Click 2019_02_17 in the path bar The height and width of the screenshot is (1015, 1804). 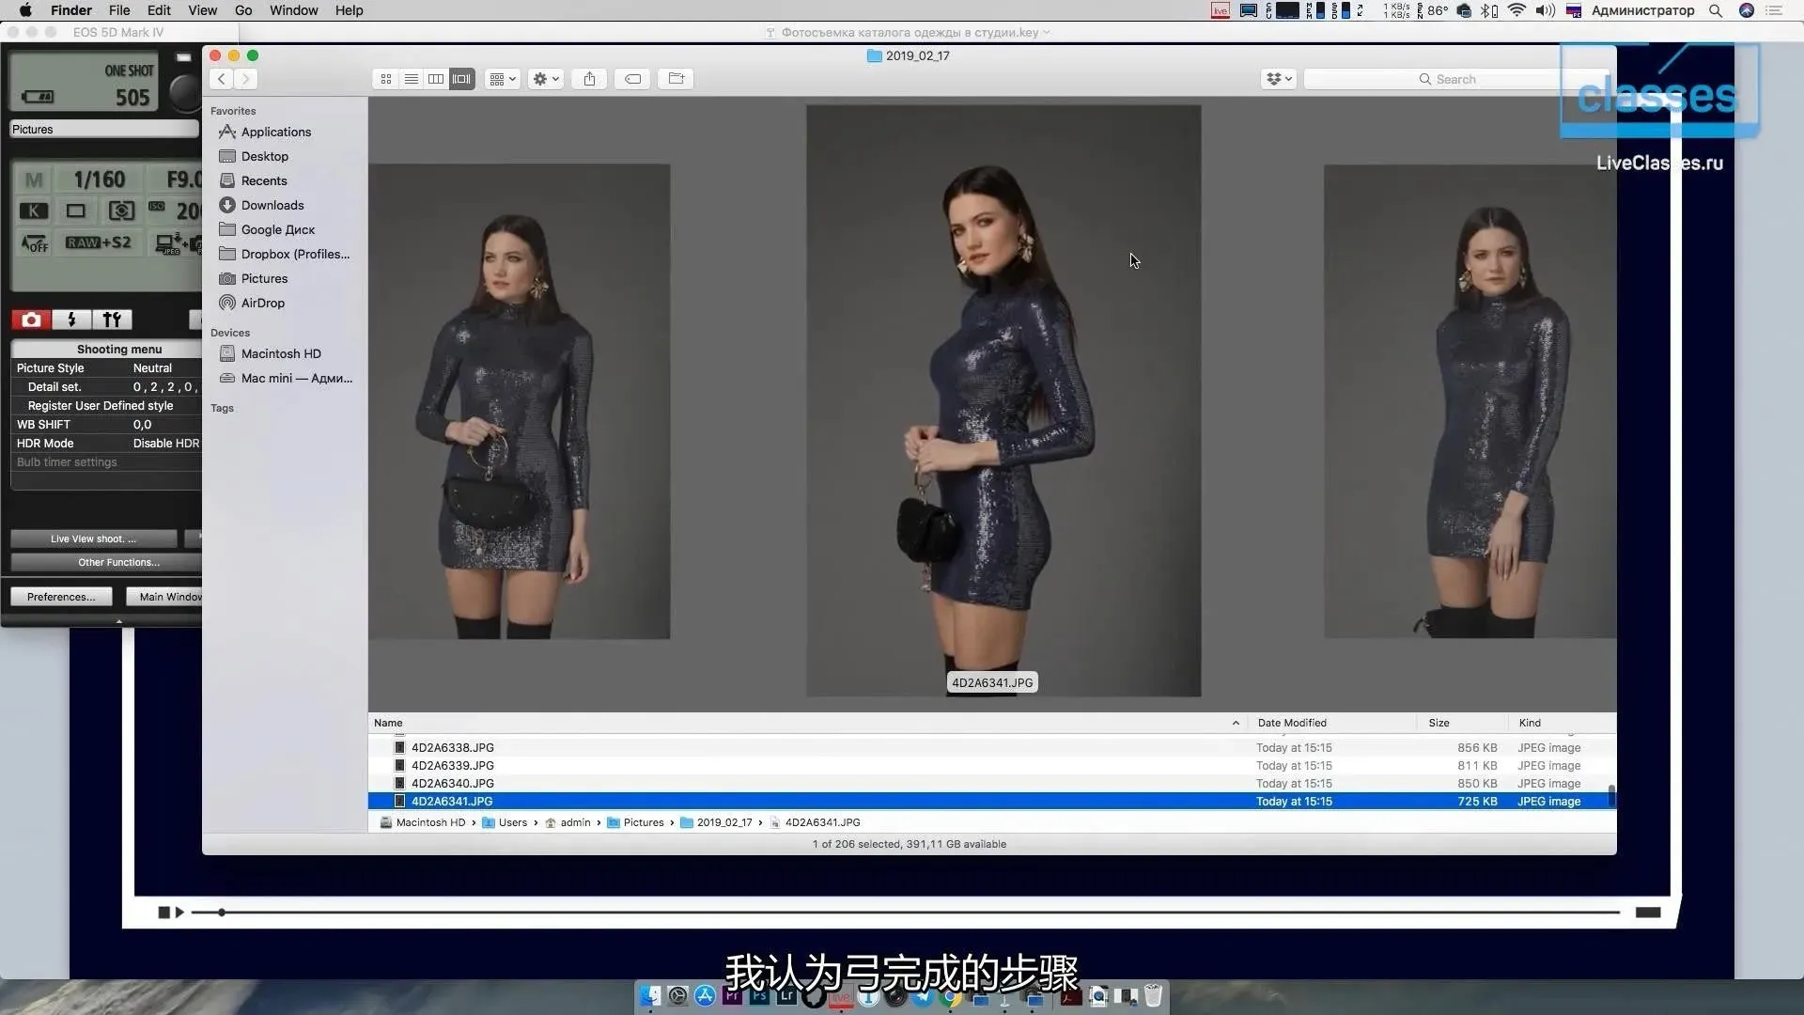coord(716,823)
